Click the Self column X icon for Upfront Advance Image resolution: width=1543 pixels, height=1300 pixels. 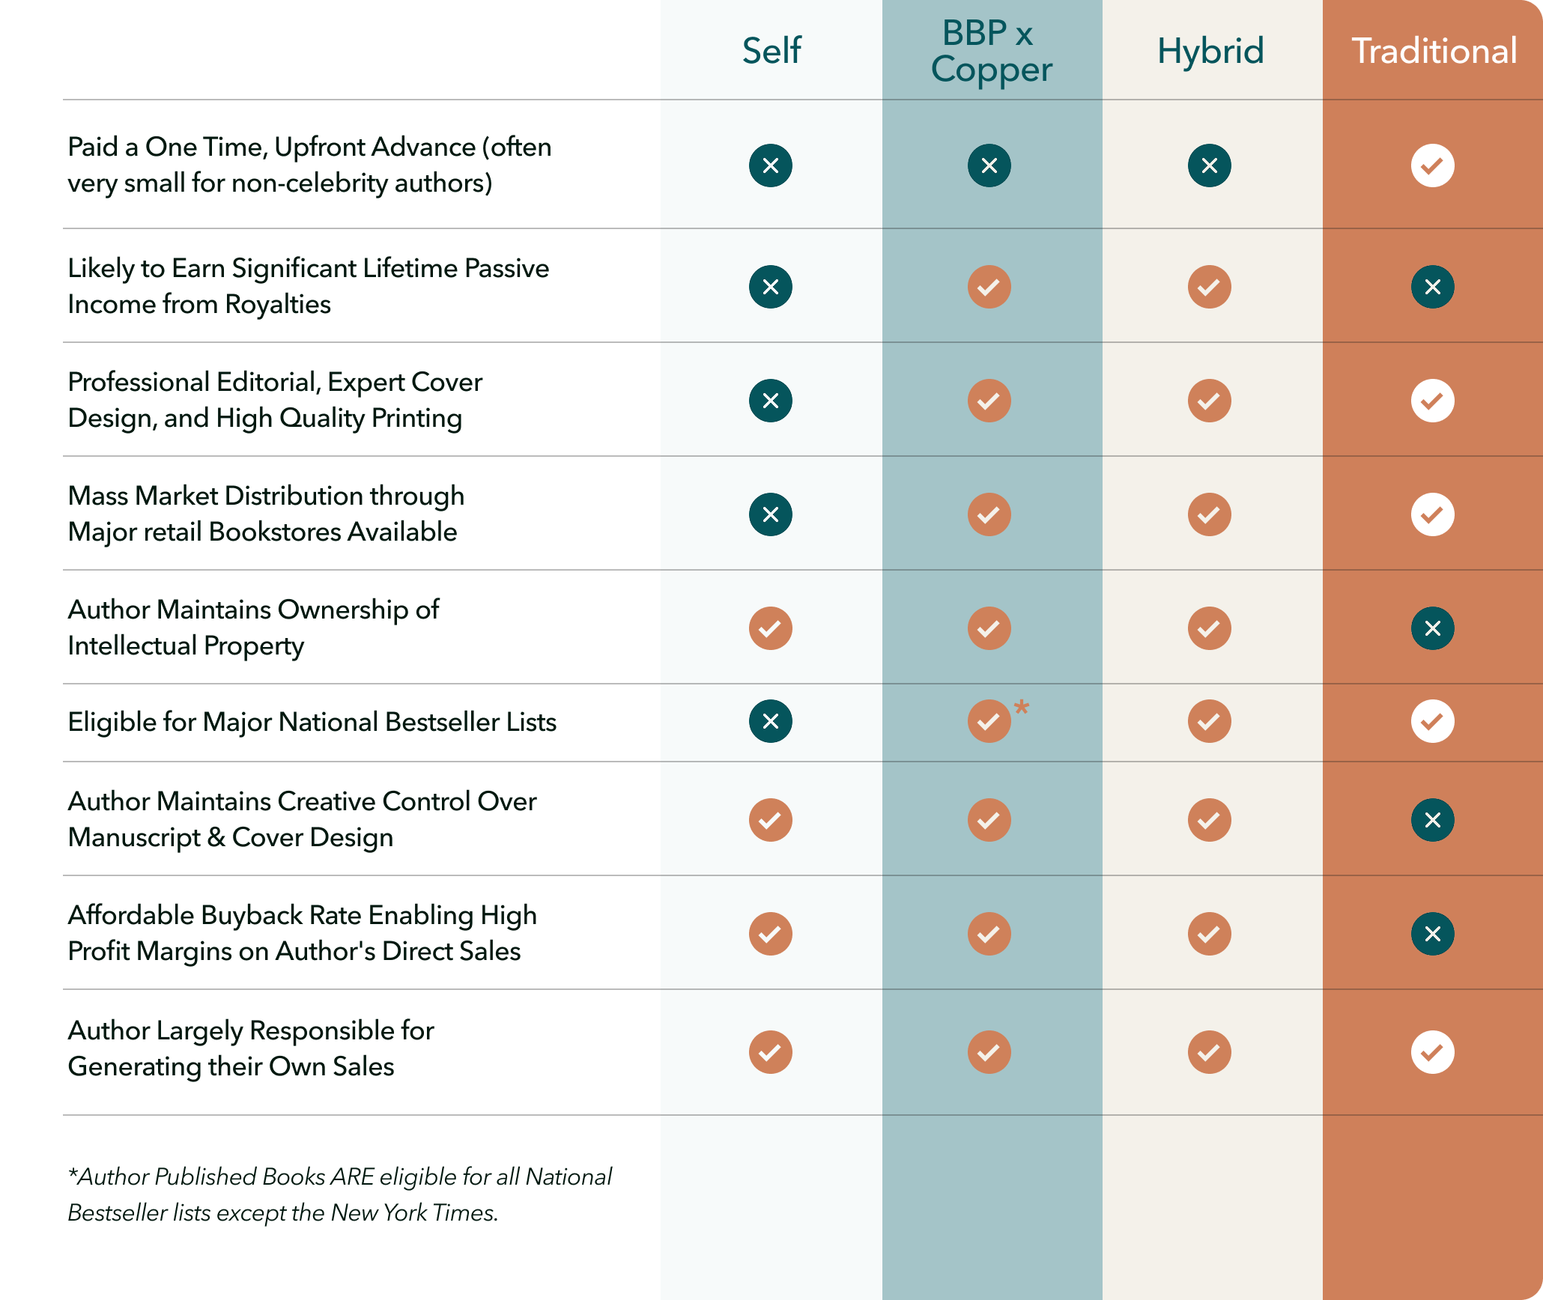770,165
